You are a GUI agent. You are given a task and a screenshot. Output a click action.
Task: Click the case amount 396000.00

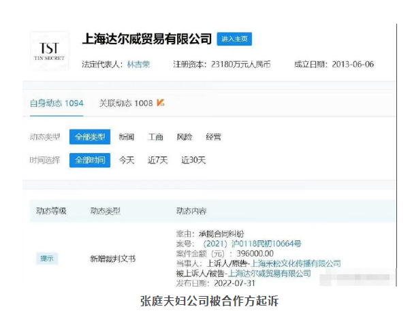pos(255,253)
